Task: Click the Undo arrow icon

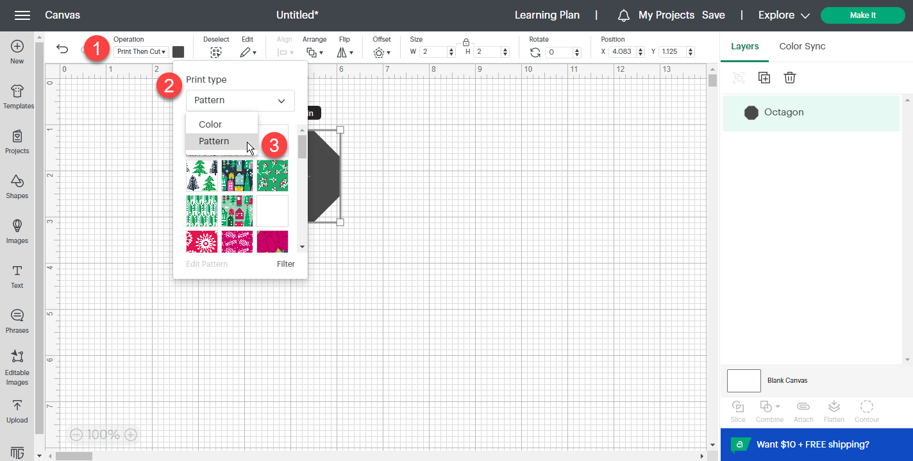Action: [62, 50]
